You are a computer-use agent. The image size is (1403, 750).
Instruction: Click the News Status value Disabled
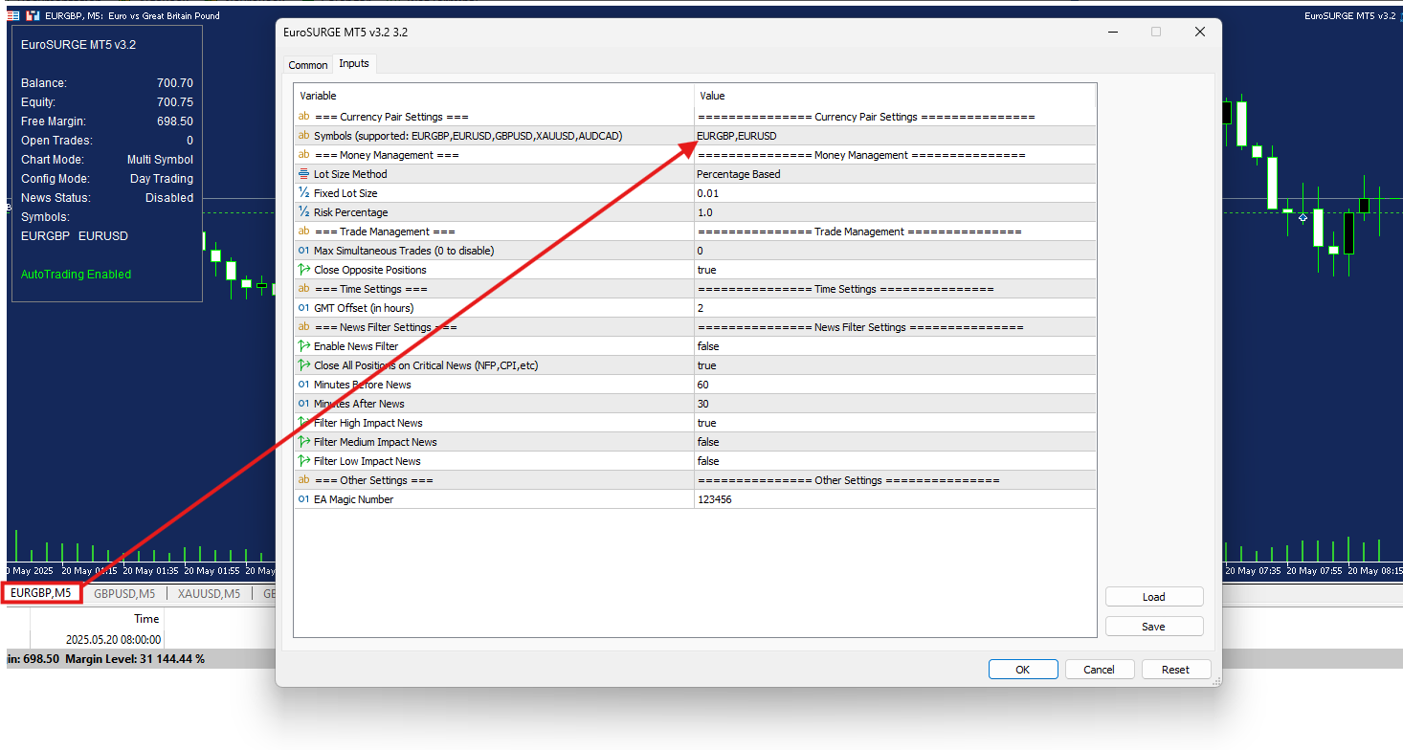coord(169,198)
